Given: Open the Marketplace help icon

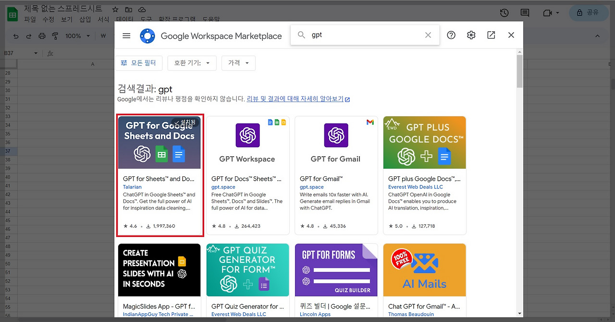Looking at the screenshot, I should coord(451,35).
